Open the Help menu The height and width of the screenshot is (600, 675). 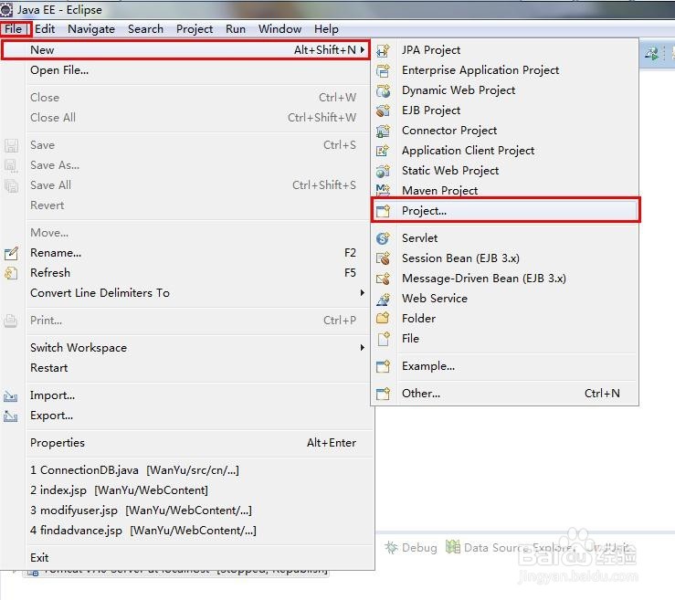click(x=326, y=29)
